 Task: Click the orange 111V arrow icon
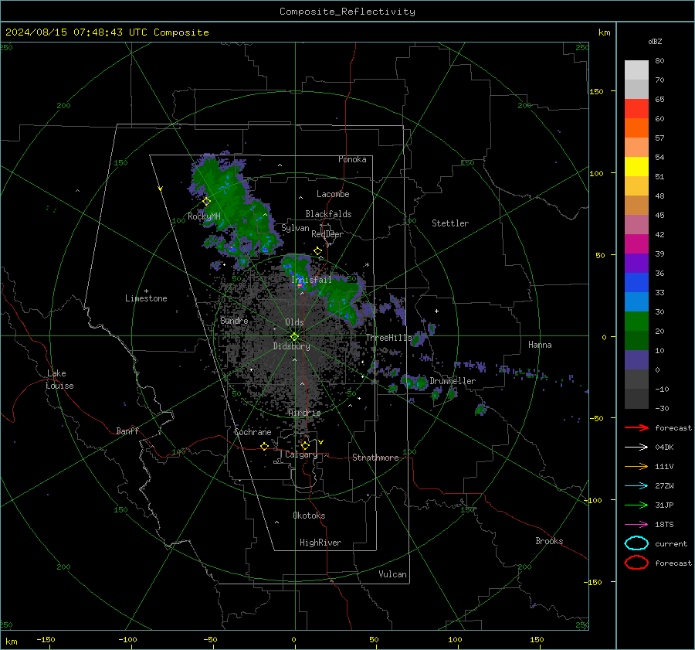(x=636, y=466)
